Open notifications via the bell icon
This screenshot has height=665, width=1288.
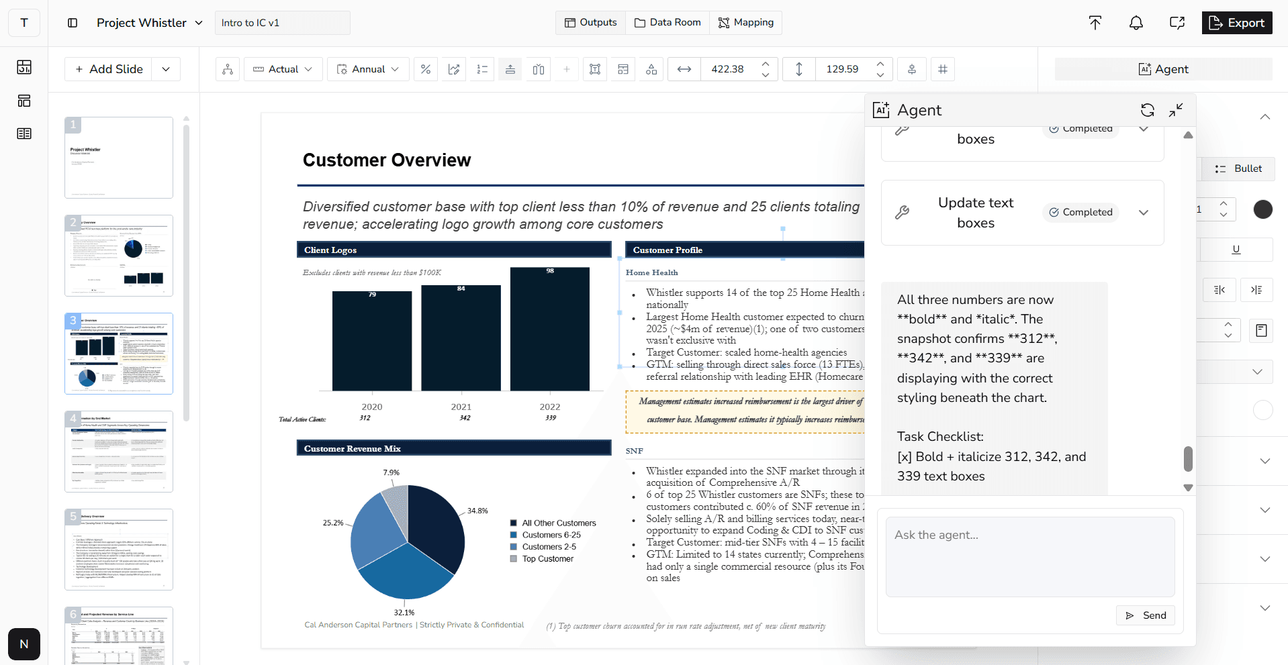coord(1136,22)
